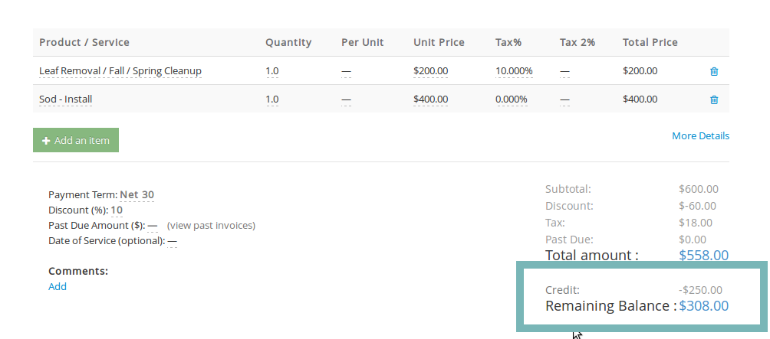Add a comment via the Add link
770x339 pixels.
[x=58, y=287]
